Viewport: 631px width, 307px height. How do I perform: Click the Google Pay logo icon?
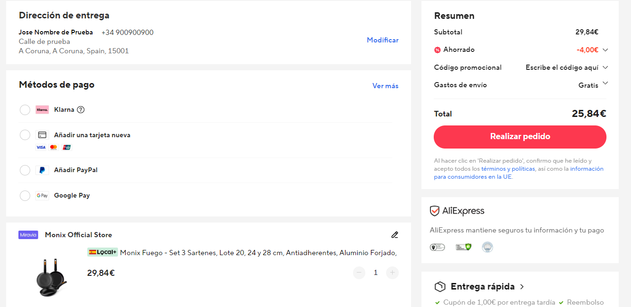pos(42,196)
